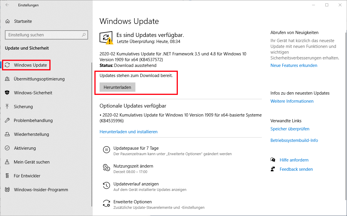
Task: Click Speicher überprüfen link
Action: (290, 129)
